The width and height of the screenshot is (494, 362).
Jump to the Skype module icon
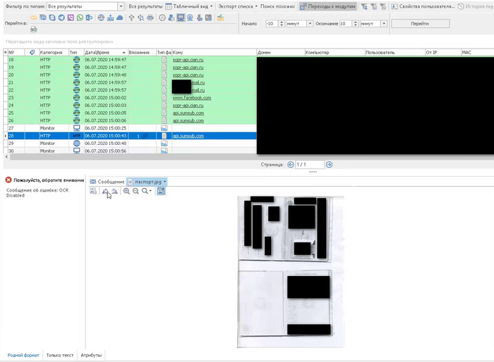pyautogui.click(x=52, y=18)
